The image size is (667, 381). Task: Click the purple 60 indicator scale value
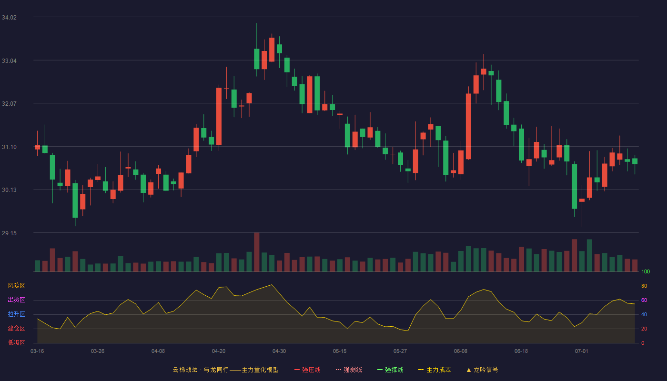click(x=644, y=301)
